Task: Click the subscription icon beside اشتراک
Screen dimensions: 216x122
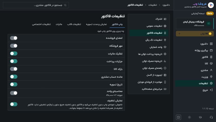Action: coord(165,19)
